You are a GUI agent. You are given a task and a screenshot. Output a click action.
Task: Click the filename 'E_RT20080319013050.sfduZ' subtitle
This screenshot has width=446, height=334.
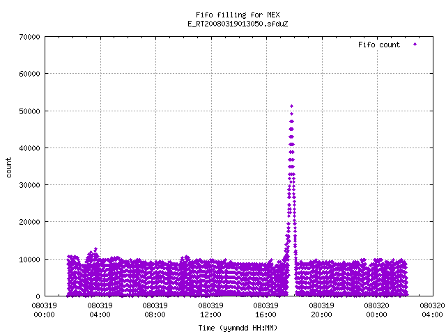(238, 24)
